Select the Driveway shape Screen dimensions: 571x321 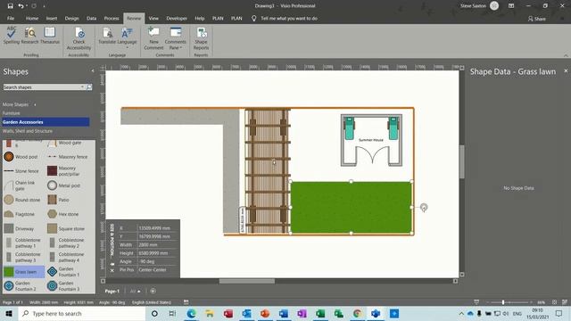(19, 229)
